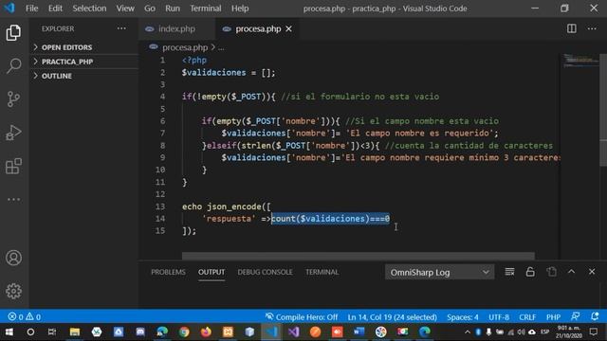Open Source Control view

point(13,99)
